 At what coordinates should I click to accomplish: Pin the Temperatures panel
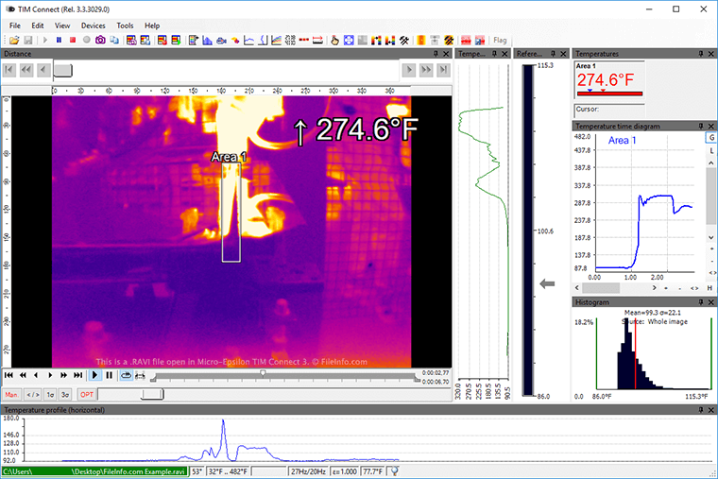click(x=700, y=55)
